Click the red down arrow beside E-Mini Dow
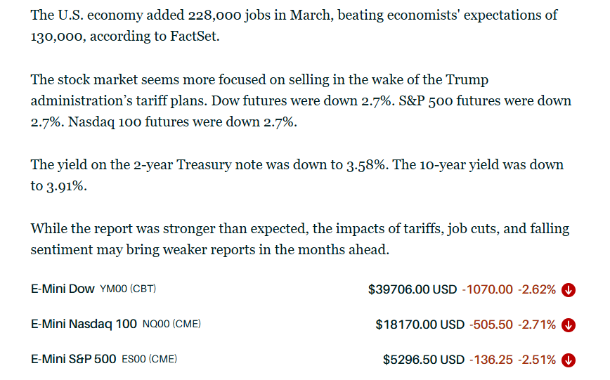Viewport: 610px width, 380px height. coord(569,289)
